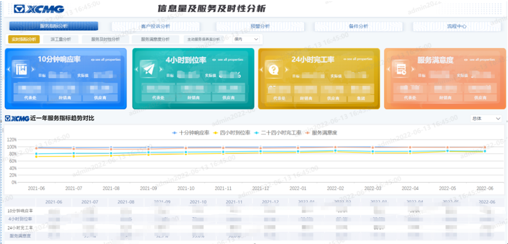Image resolution: width=508 pixels, height=244 pixels.
Task: Click 经销商 on 服务满意度 card
Action: (445, 98)
